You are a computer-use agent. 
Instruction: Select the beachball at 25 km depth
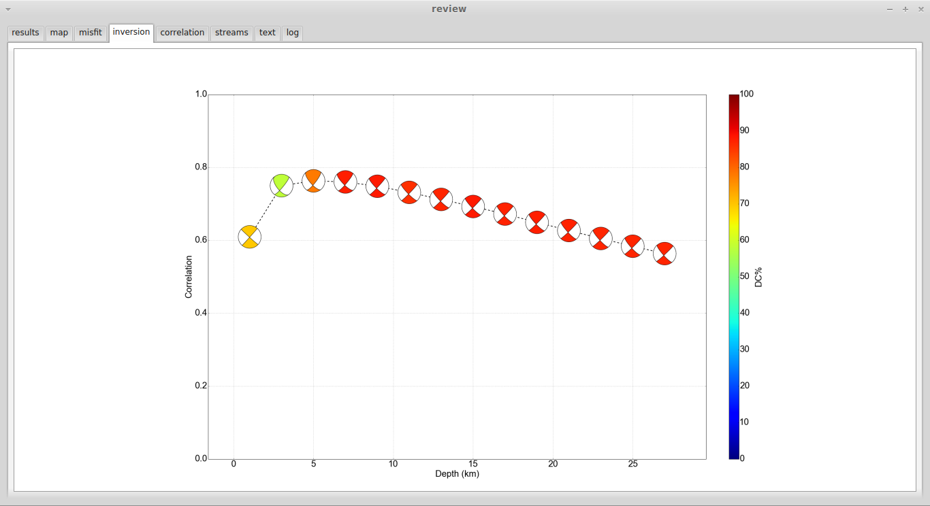(633, 246)
